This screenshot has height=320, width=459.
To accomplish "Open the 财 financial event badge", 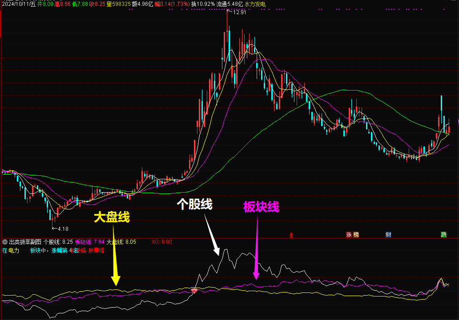I will point(388,235).
